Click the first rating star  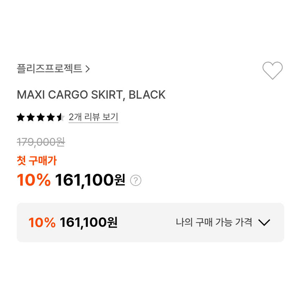point(21,117)
